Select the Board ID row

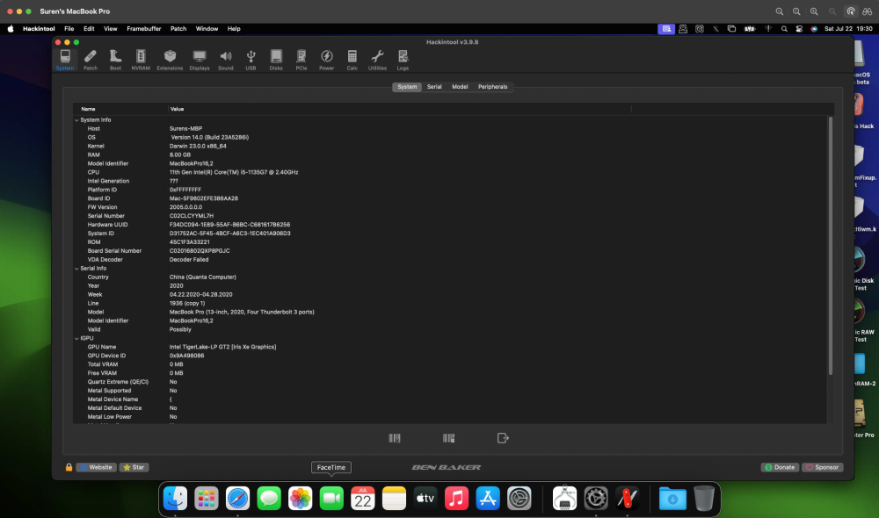(450, 198)
